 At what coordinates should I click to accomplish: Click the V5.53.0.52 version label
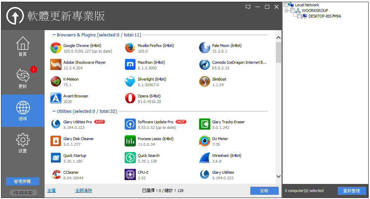click(x=23, y=192)
